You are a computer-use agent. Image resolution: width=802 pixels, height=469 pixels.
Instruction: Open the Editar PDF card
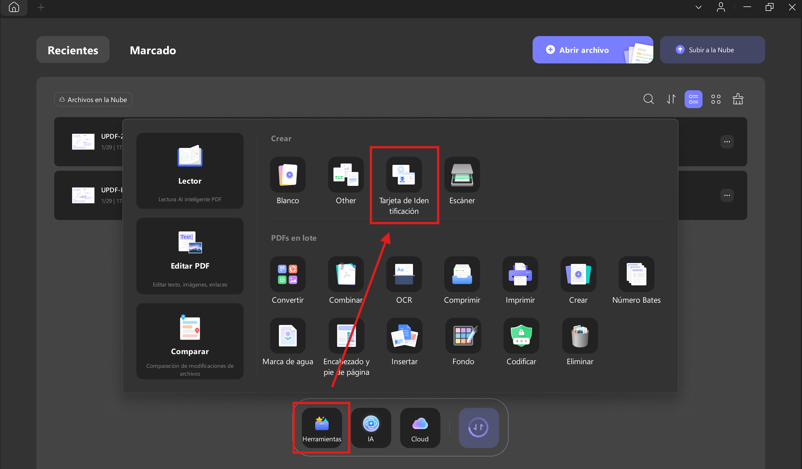[x=190, y=256]
